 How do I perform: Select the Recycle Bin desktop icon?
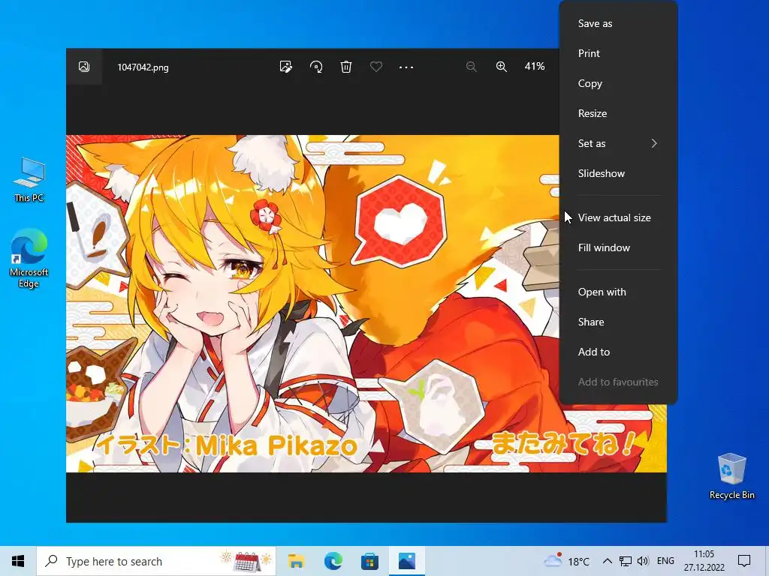(x=731, y=475)
